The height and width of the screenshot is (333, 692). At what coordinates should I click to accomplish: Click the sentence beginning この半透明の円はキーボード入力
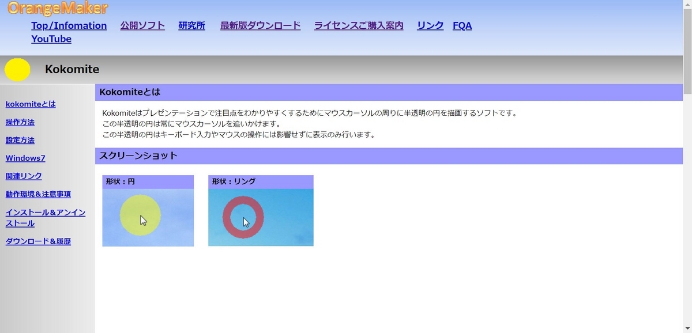point(239,135)
